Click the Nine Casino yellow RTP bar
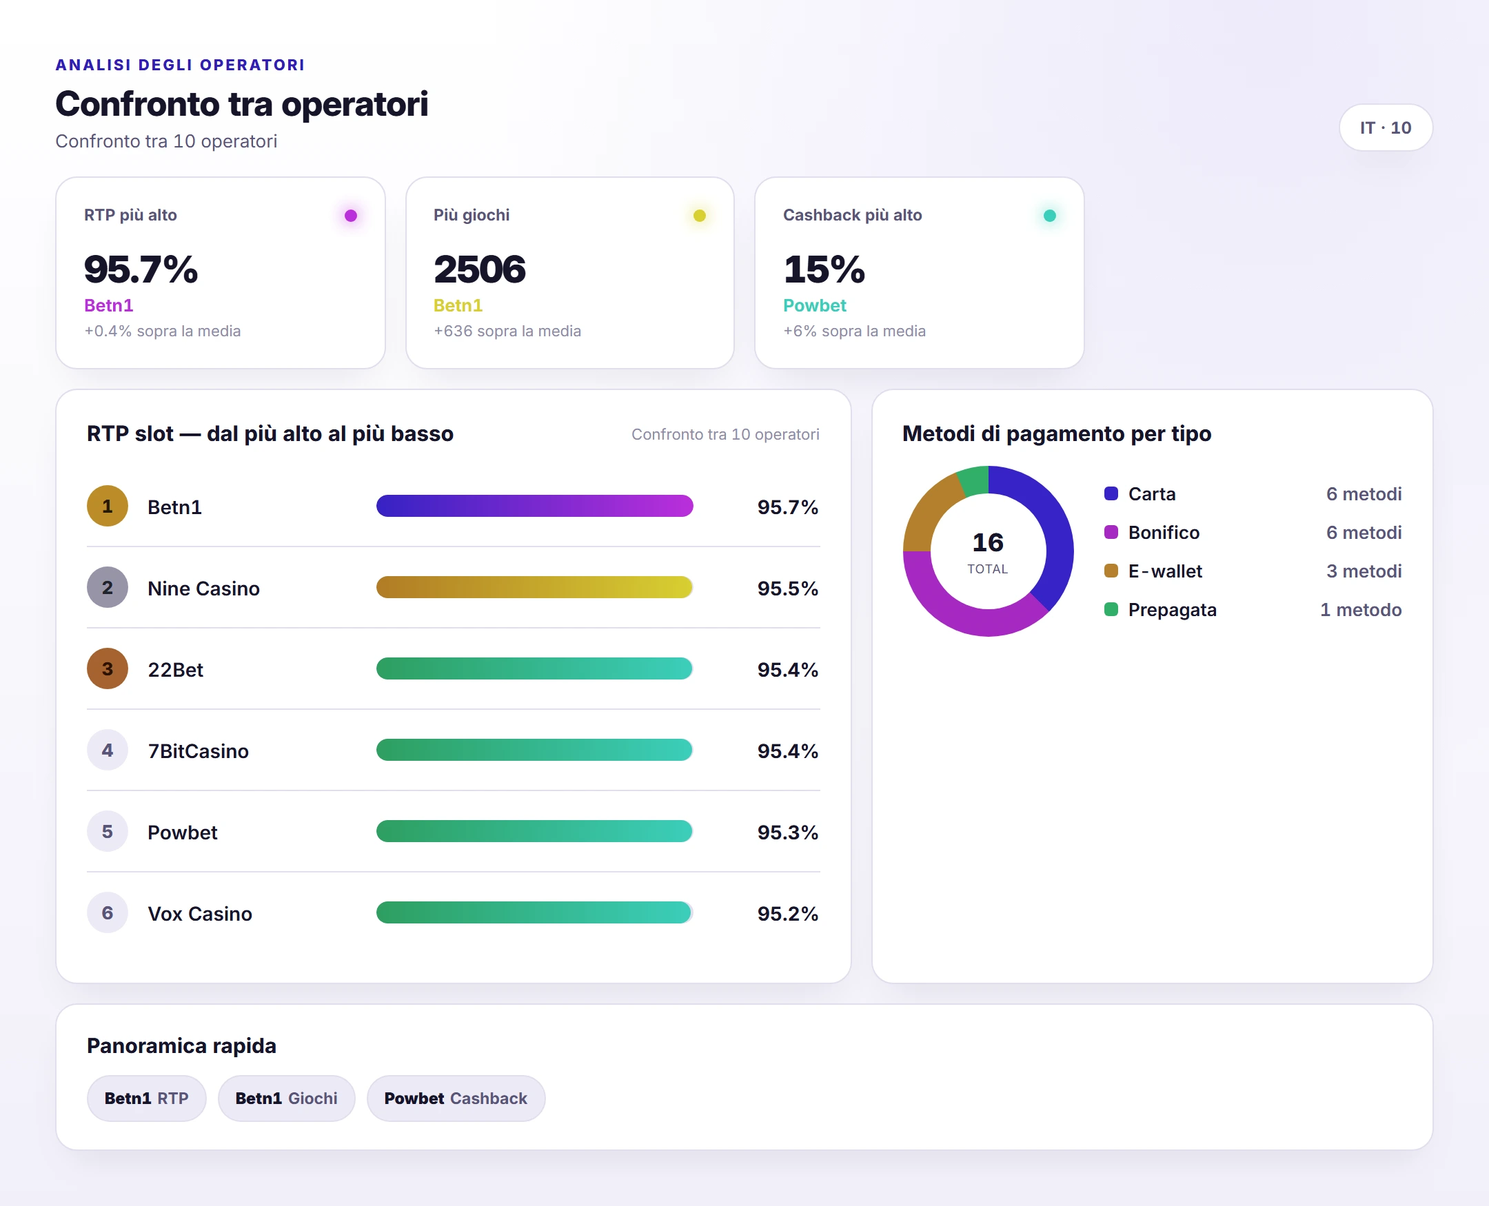Image resolution: width=1489 pixels, height=1206 pixels. pyautogui.click(x=534, y=587)
